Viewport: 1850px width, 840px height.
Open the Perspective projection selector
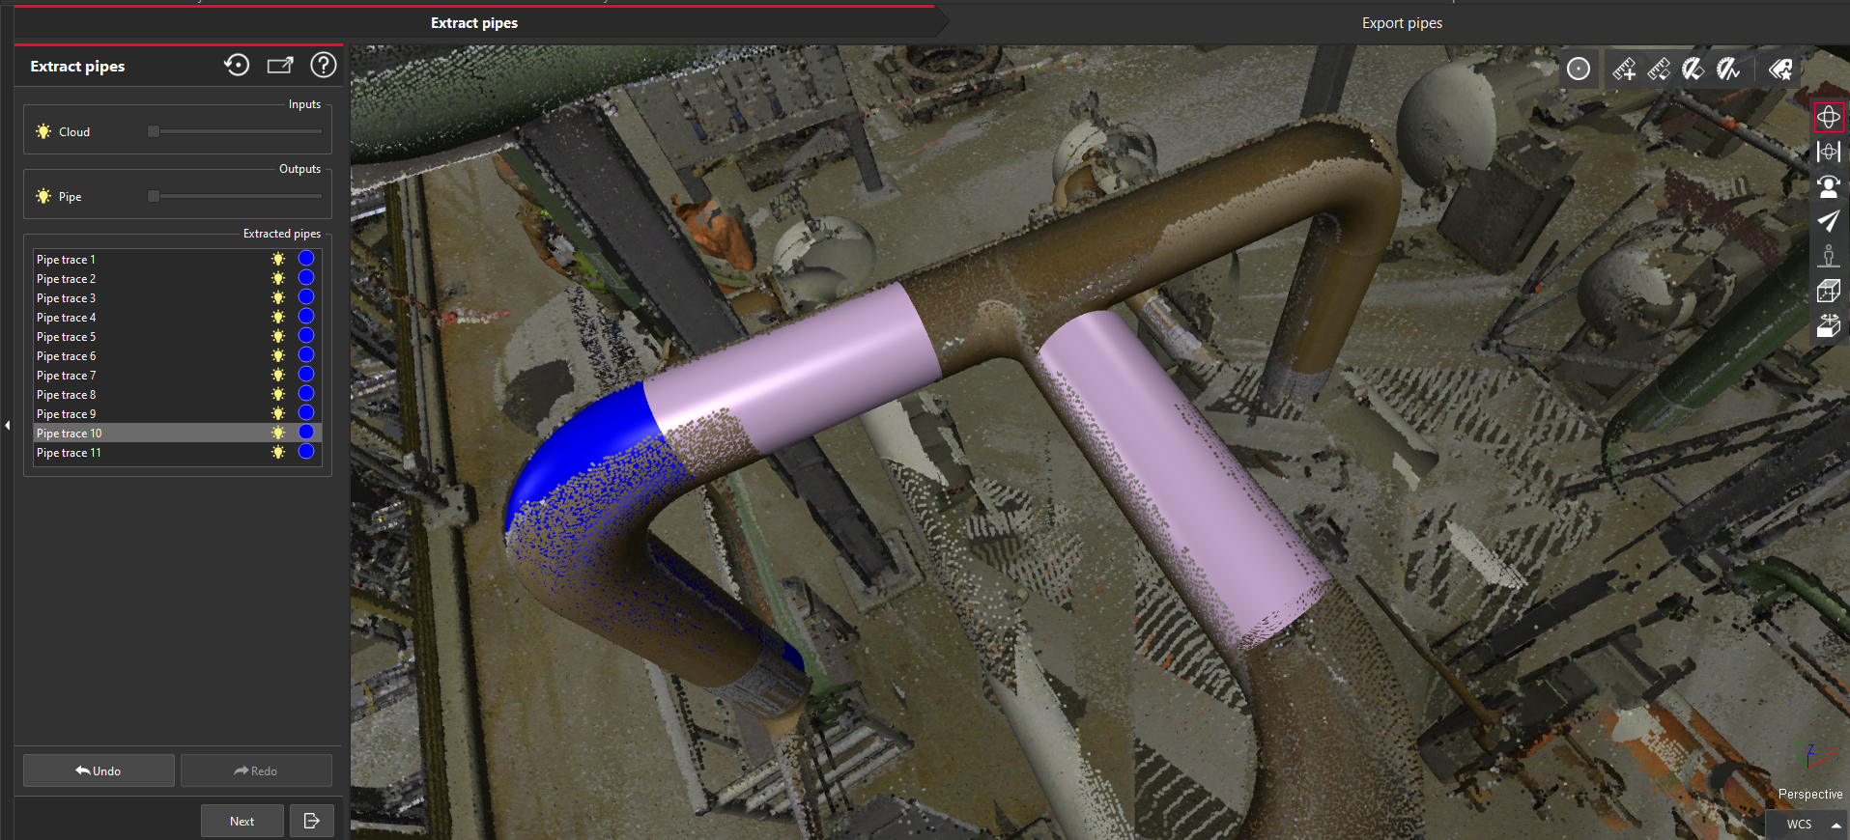pos(1809,794)
